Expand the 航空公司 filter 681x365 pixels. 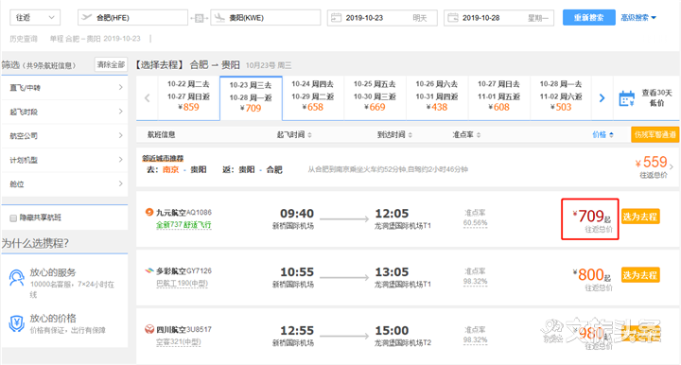64,136
